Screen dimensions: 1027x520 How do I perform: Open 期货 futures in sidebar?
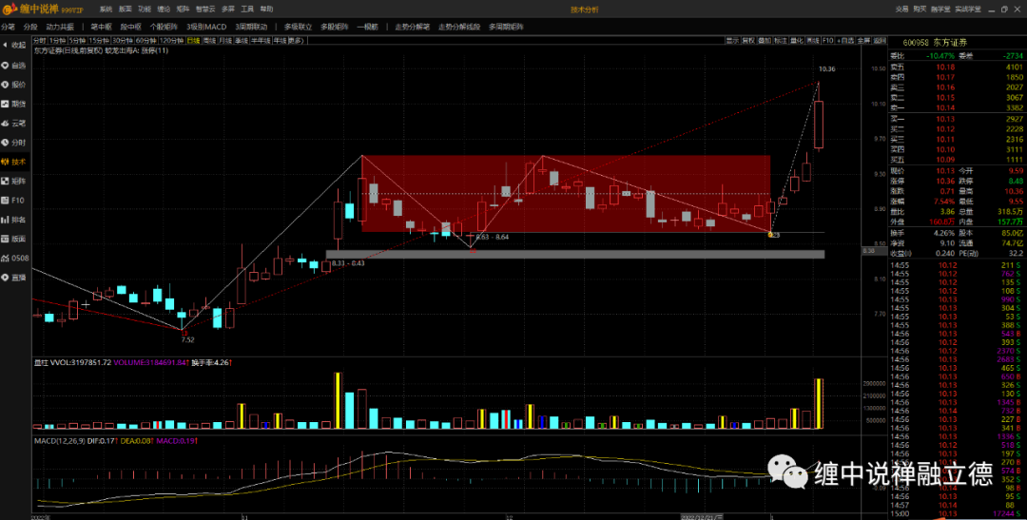tap(14, 104)
